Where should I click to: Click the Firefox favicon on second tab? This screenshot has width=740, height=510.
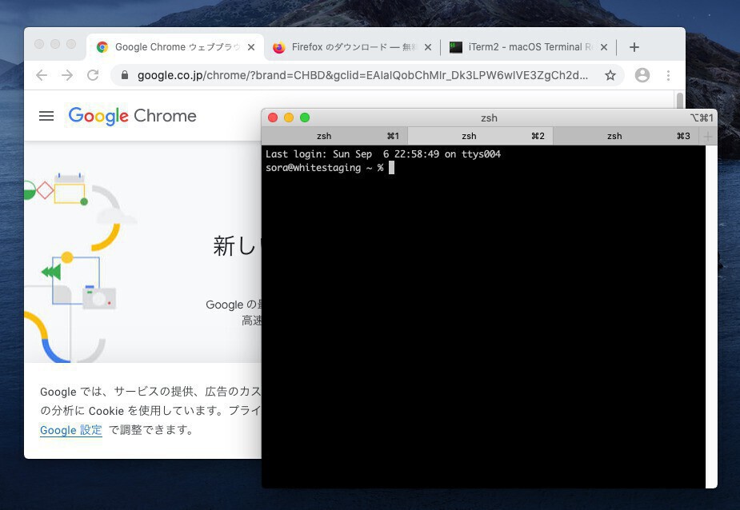coord(279,47)
